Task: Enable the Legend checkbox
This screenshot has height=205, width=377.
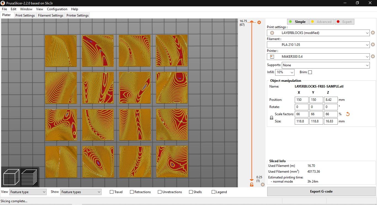Action: point(213,192)
